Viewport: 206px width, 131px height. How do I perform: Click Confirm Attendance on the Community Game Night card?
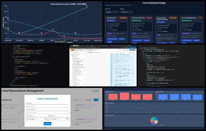(x=187, y=40)
